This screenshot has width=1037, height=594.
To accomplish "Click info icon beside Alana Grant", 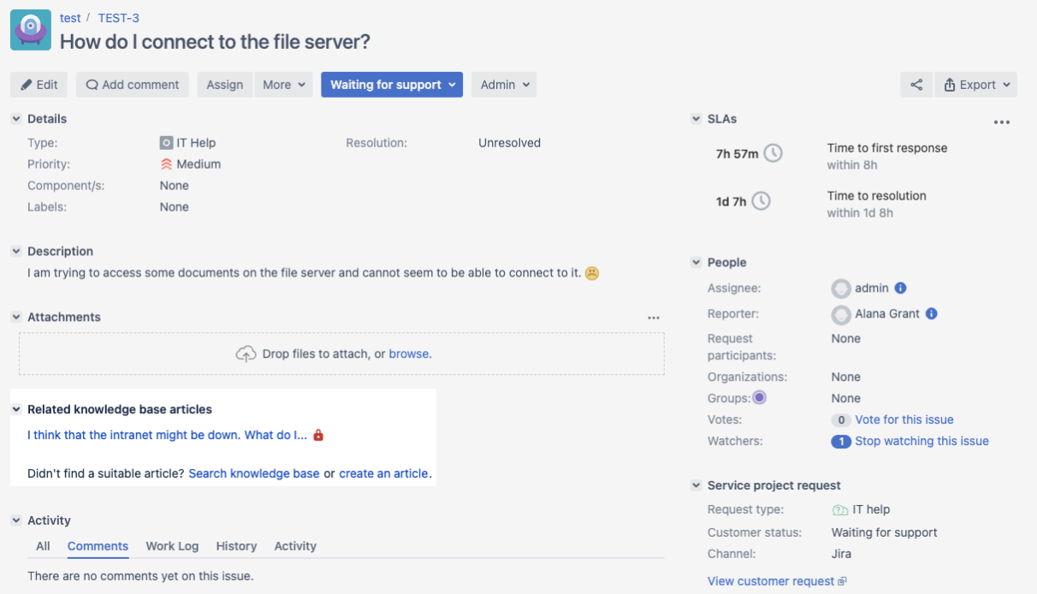I will point(932,314).
